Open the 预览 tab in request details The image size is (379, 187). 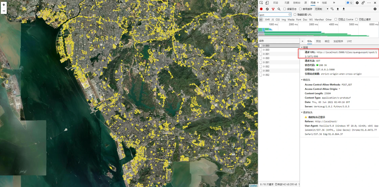318,41
